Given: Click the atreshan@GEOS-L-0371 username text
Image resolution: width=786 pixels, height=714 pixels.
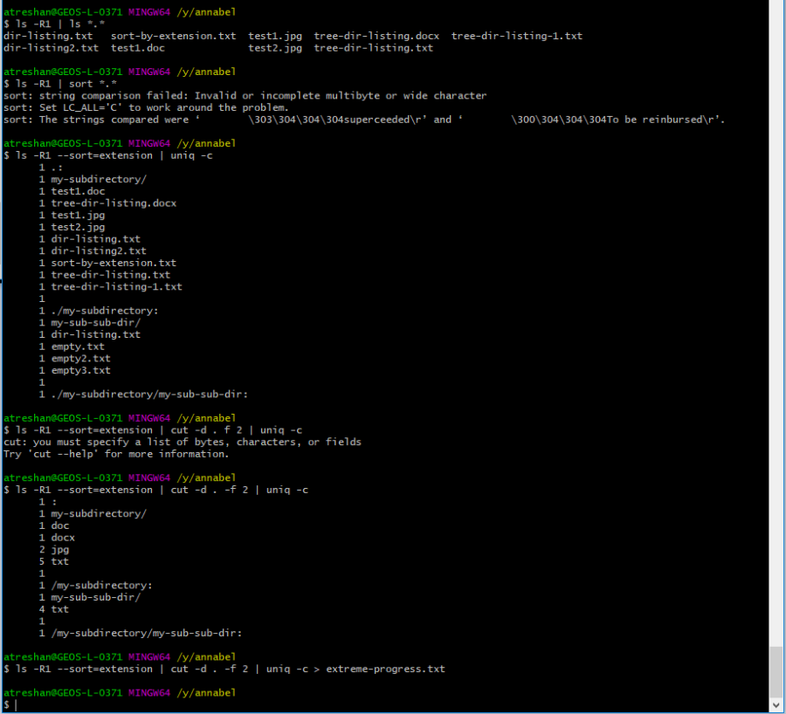Looking at the screenshot, I should pos(61,11).
